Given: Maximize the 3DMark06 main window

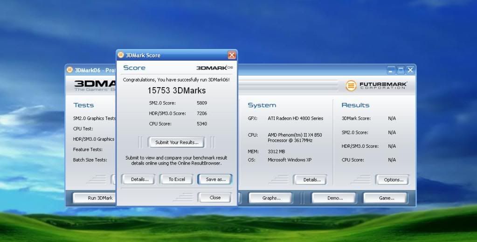Looking at the screenshot, I should coord(401,70).
